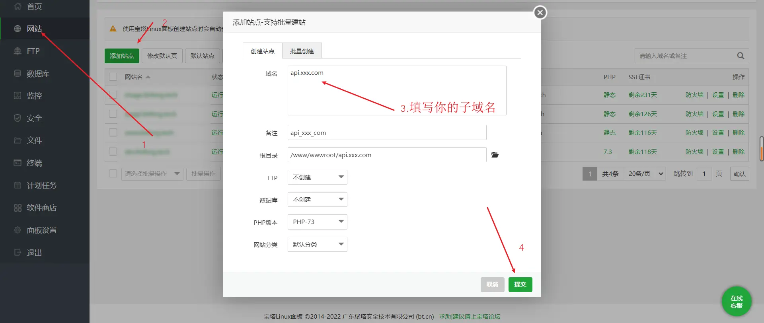Browse root directory with folder icon
The image size is (764, 323).
tap(495, 155)
